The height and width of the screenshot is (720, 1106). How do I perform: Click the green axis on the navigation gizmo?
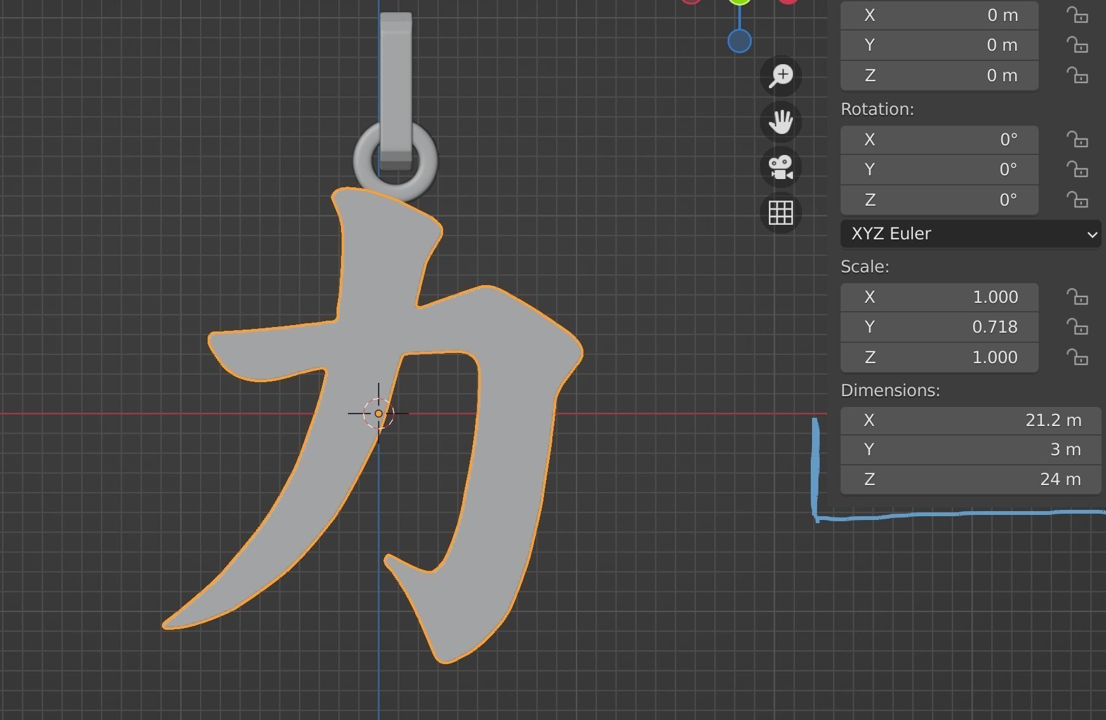pos(738,2)
